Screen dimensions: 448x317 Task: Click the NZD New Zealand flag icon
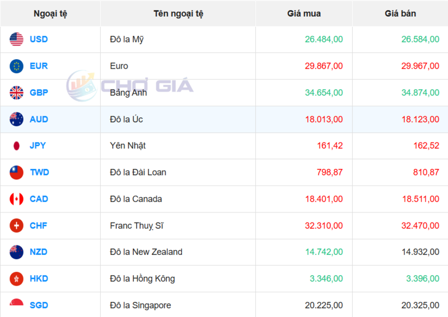click(x=17, y=252)
